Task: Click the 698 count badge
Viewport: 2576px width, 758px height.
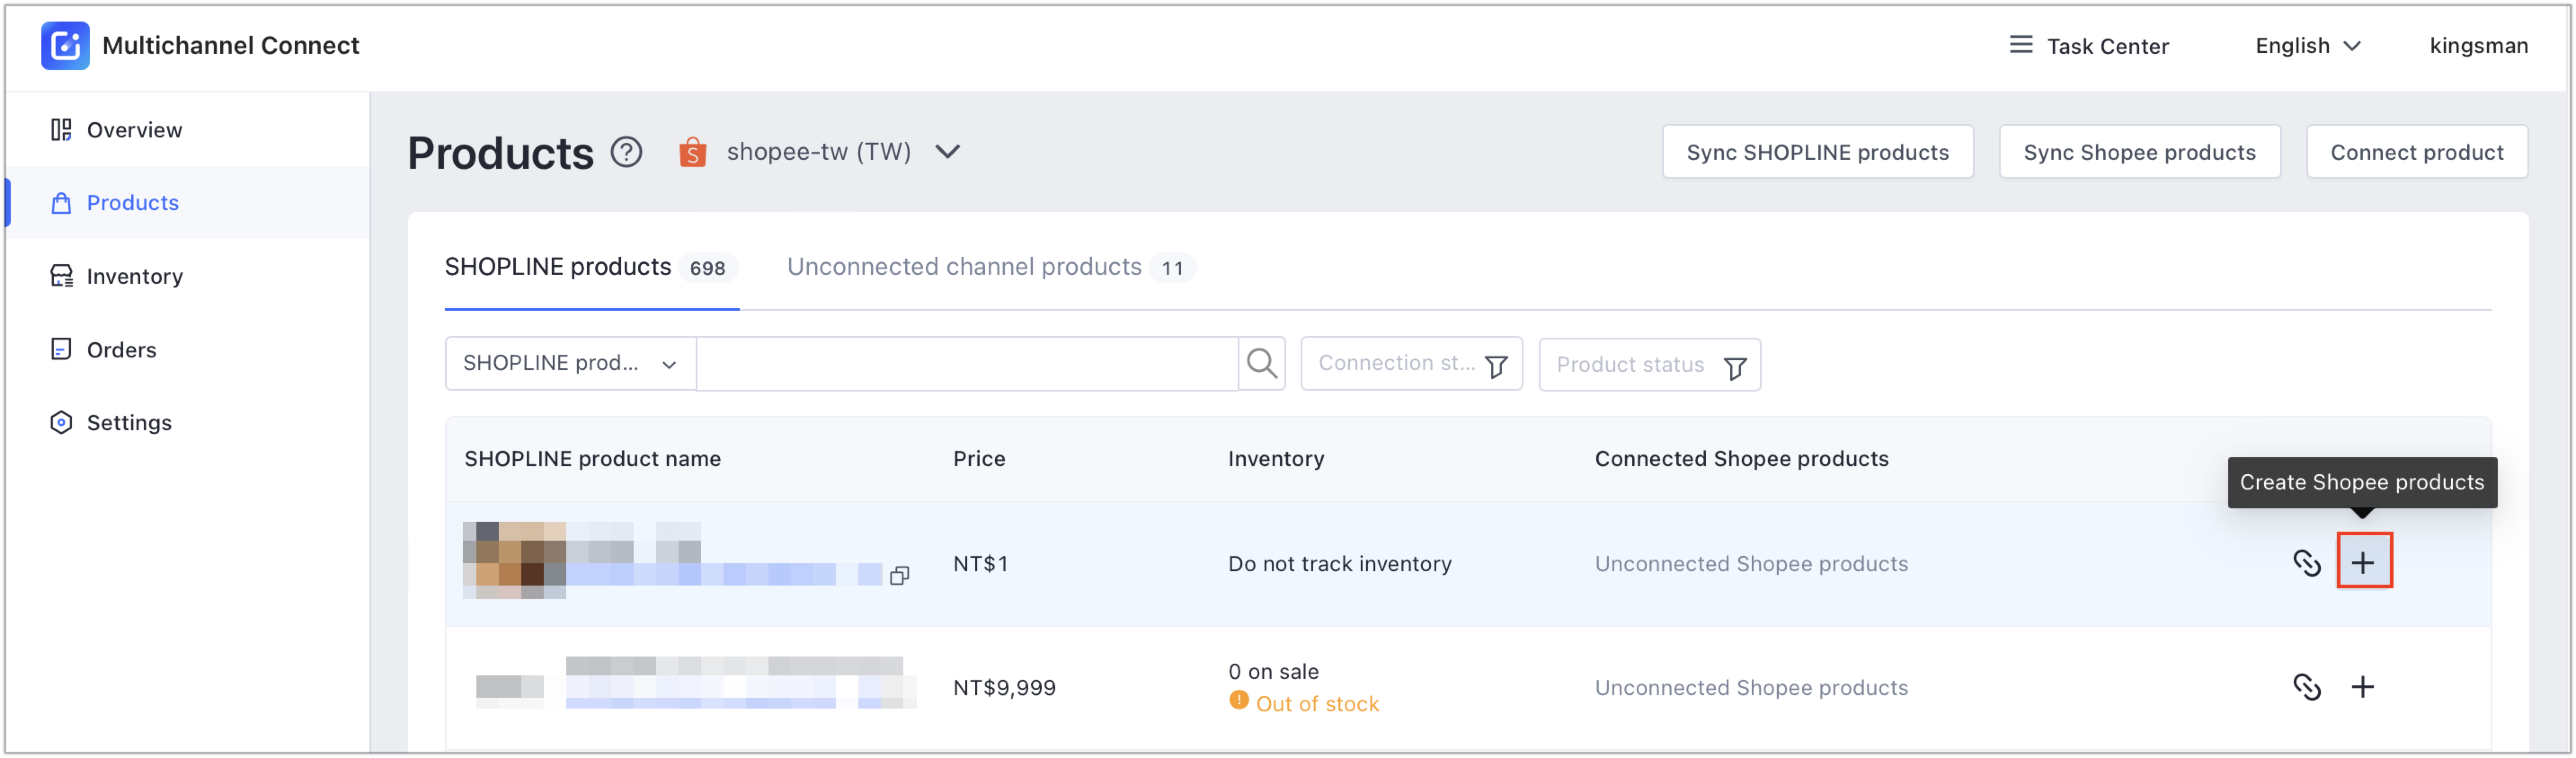Action: pos(707,268)
